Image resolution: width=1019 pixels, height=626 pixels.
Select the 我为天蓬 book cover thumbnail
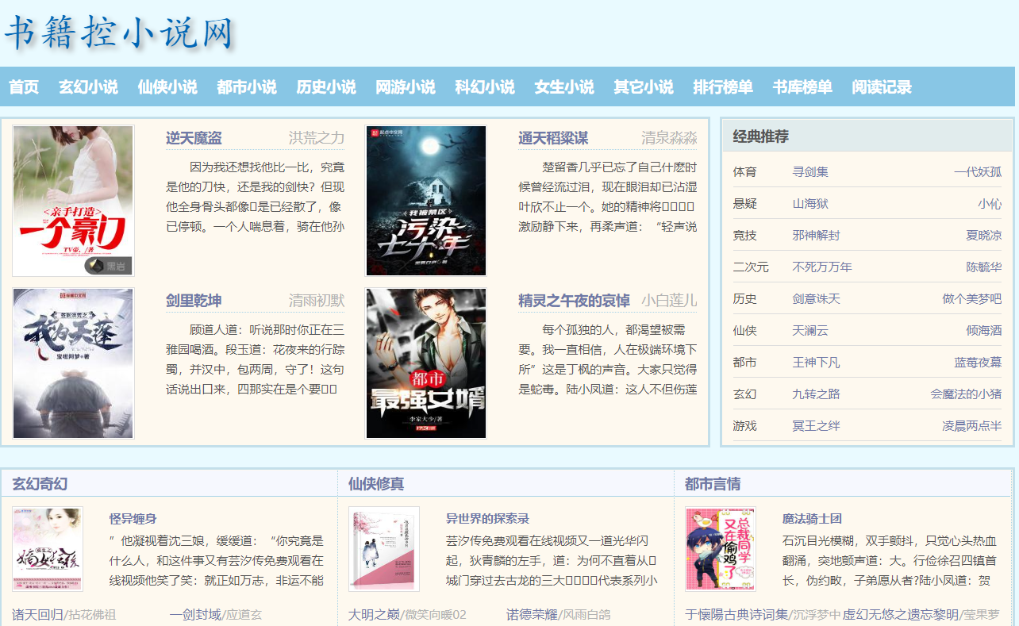pyautogui.click(x=73, y=363)
